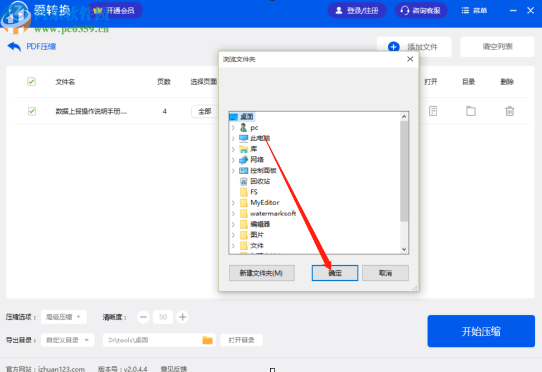542x372 pixels.
Task: Select the 文件 folder
Action: pos(257,245)
